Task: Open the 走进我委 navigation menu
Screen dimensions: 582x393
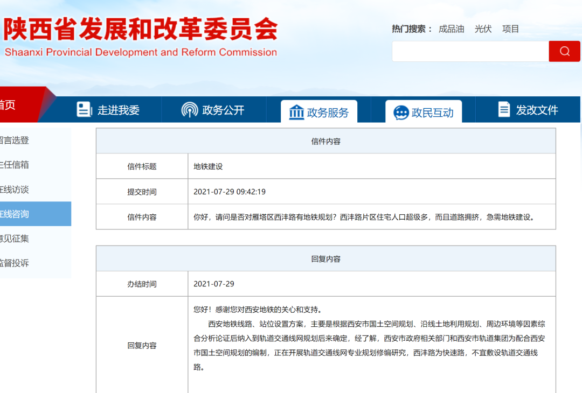Action: 118,110
